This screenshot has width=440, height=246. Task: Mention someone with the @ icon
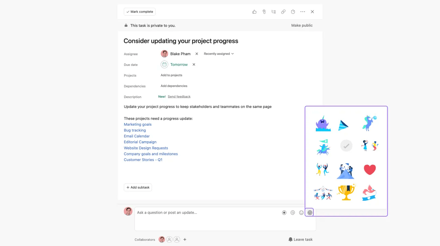pos(292,212)
